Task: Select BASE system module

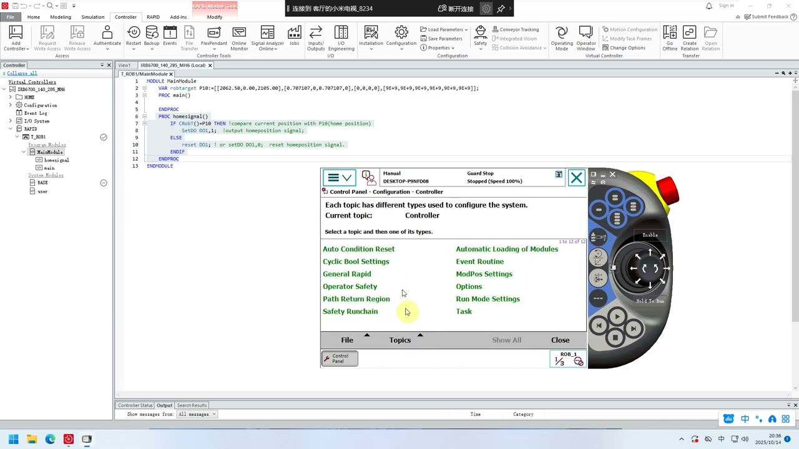Action: (42, 183)
